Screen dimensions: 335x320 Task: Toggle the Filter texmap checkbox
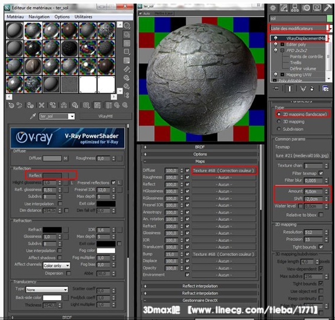[x=321, y=173]
